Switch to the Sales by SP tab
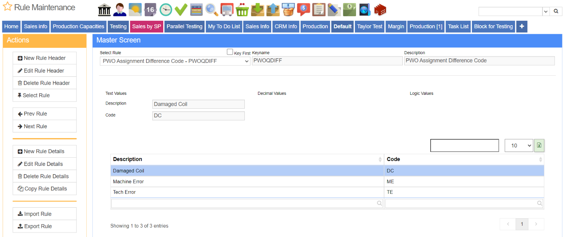 tap(146, 26)
